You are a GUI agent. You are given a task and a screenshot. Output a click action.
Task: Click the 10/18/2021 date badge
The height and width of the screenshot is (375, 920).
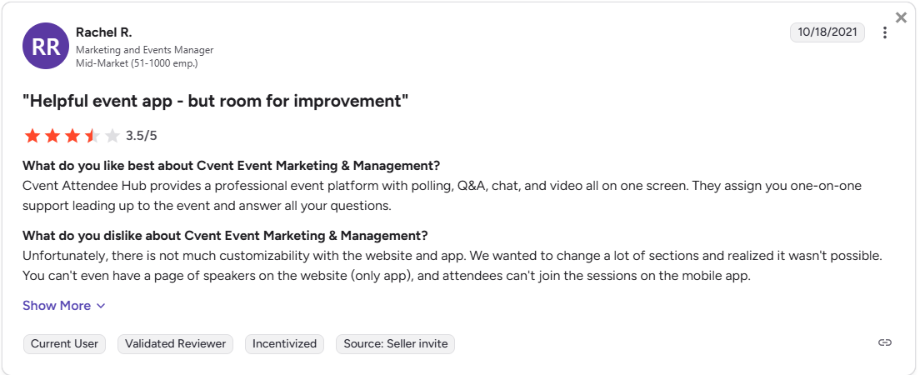(x=827, y=32)
